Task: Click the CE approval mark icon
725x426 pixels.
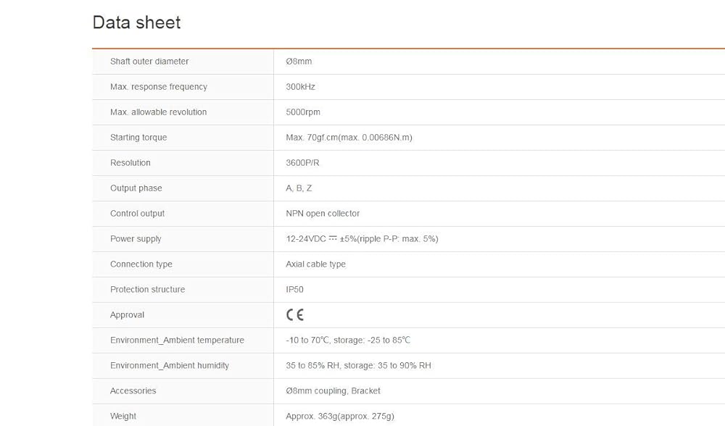Action: point(295,314)
